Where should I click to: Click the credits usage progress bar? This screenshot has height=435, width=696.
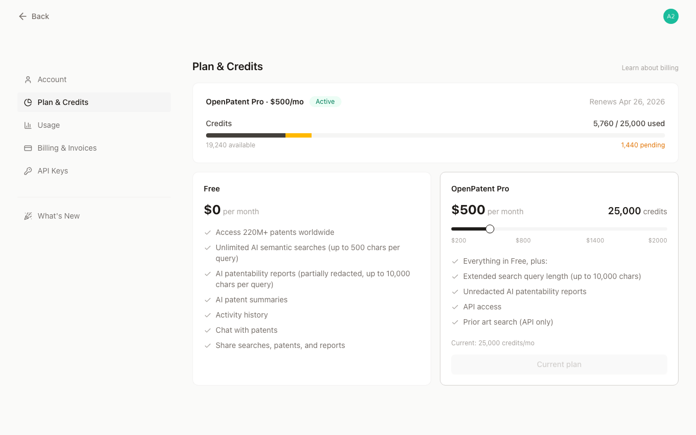435,135
